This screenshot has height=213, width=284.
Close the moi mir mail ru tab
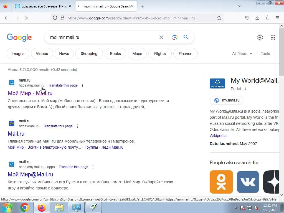click(132, 6)
